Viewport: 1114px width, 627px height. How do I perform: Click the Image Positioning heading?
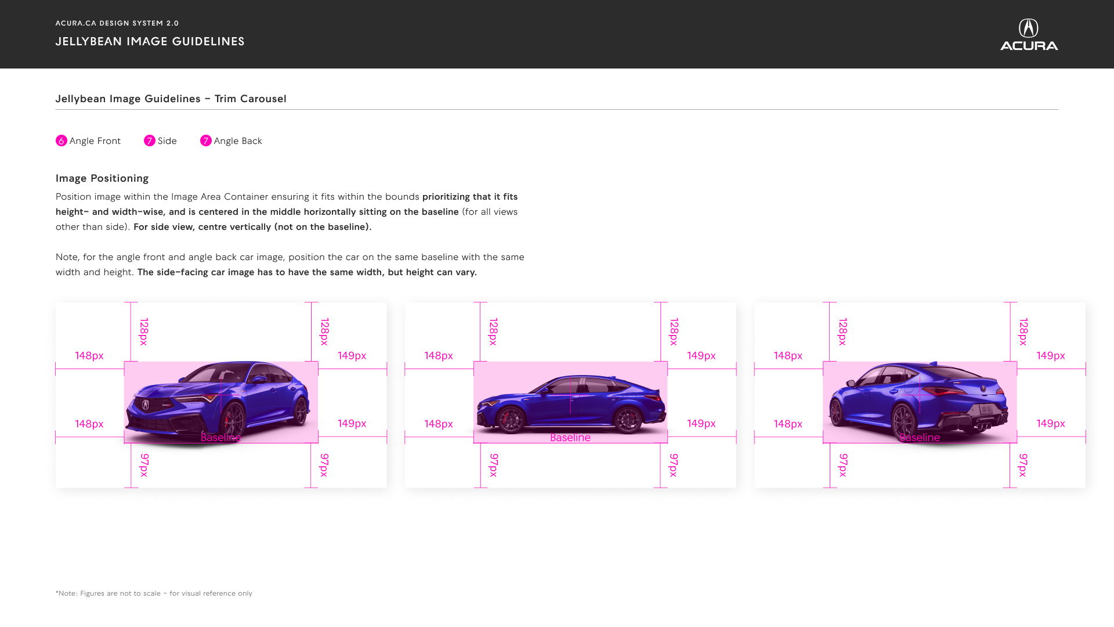(x=102, y=178)
